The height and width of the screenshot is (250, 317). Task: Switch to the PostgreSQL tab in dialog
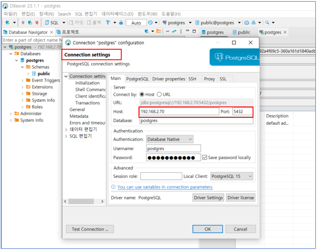[138, 79]
